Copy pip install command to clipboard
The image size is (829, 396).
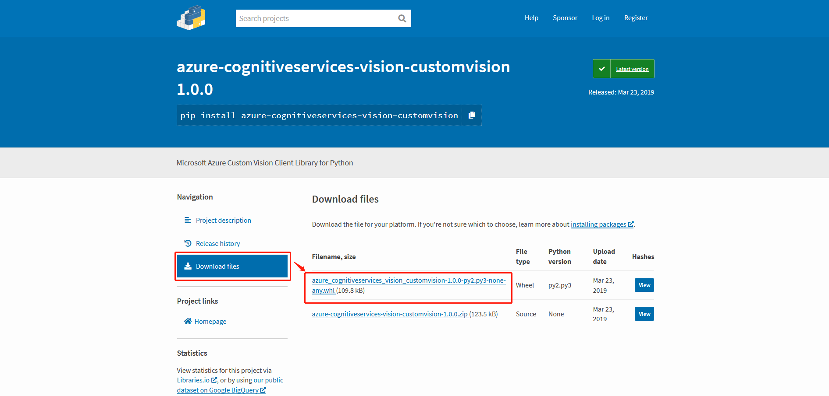[x=472, y=115]
